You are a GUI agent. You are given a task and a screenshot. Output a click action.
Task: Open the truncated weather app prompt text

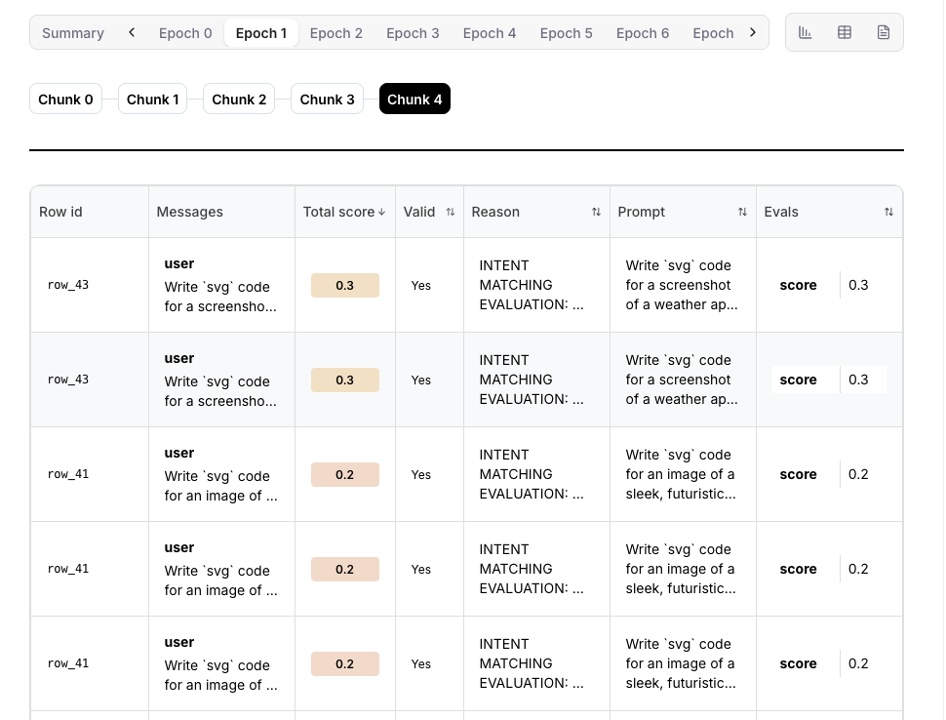(x=683, y=285)
